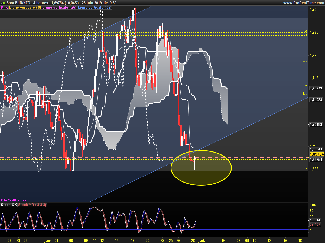Open the Prix indicator label
325x243 pixels.
[x=4, y=8]
